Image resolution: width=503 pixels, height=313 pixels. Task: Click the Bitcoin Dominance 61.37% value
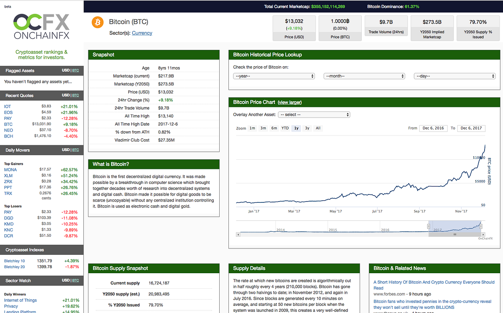pos(412,7)
